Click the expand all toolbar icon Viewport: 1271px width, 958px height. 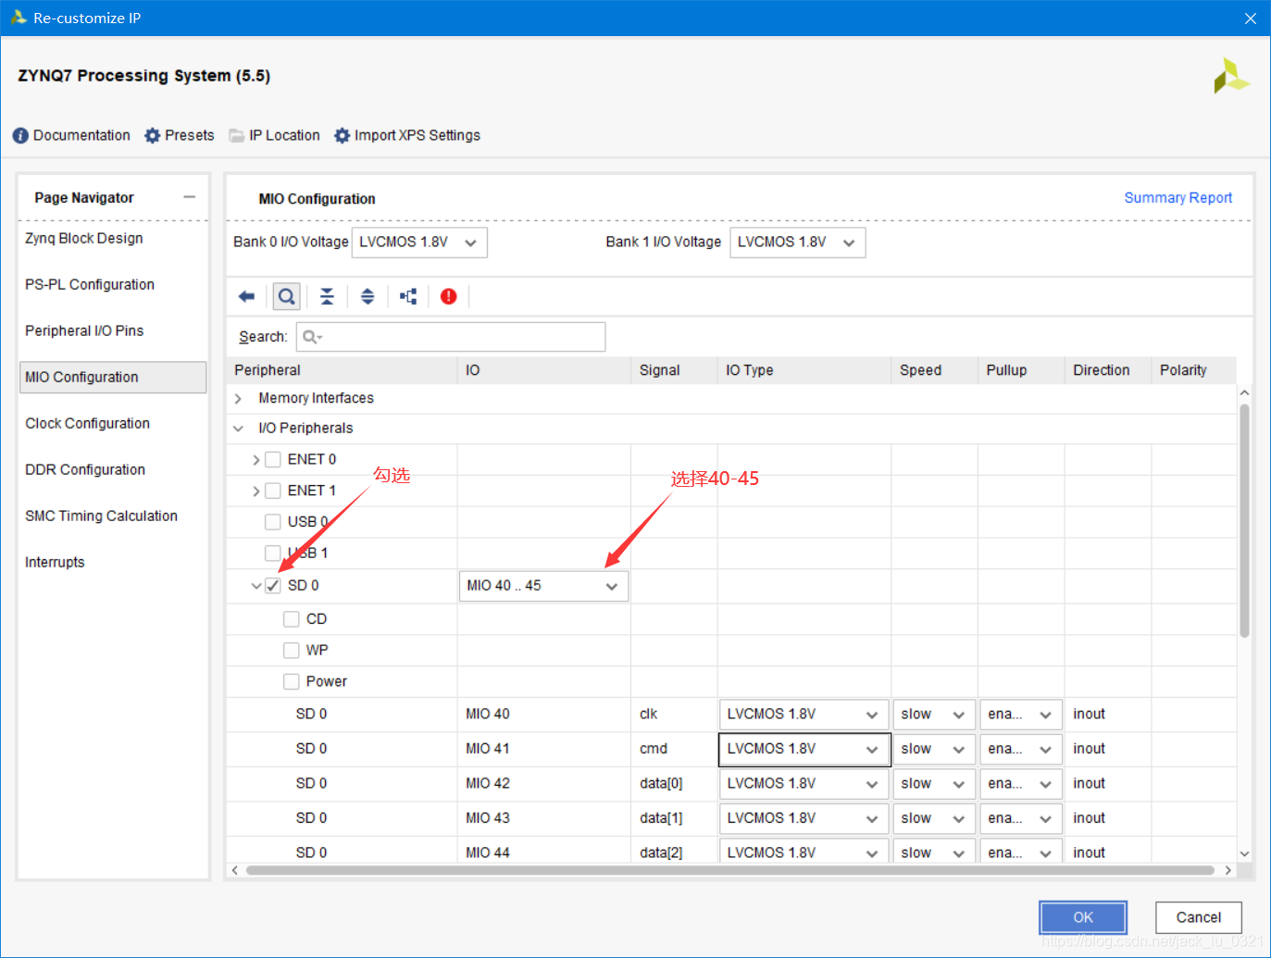tap(368, 296)
